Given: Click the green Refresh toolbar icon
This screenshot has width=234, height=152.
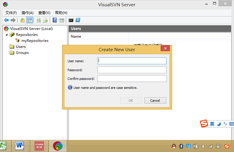Looking at the screenshot, I should click(x=39, y=20).
